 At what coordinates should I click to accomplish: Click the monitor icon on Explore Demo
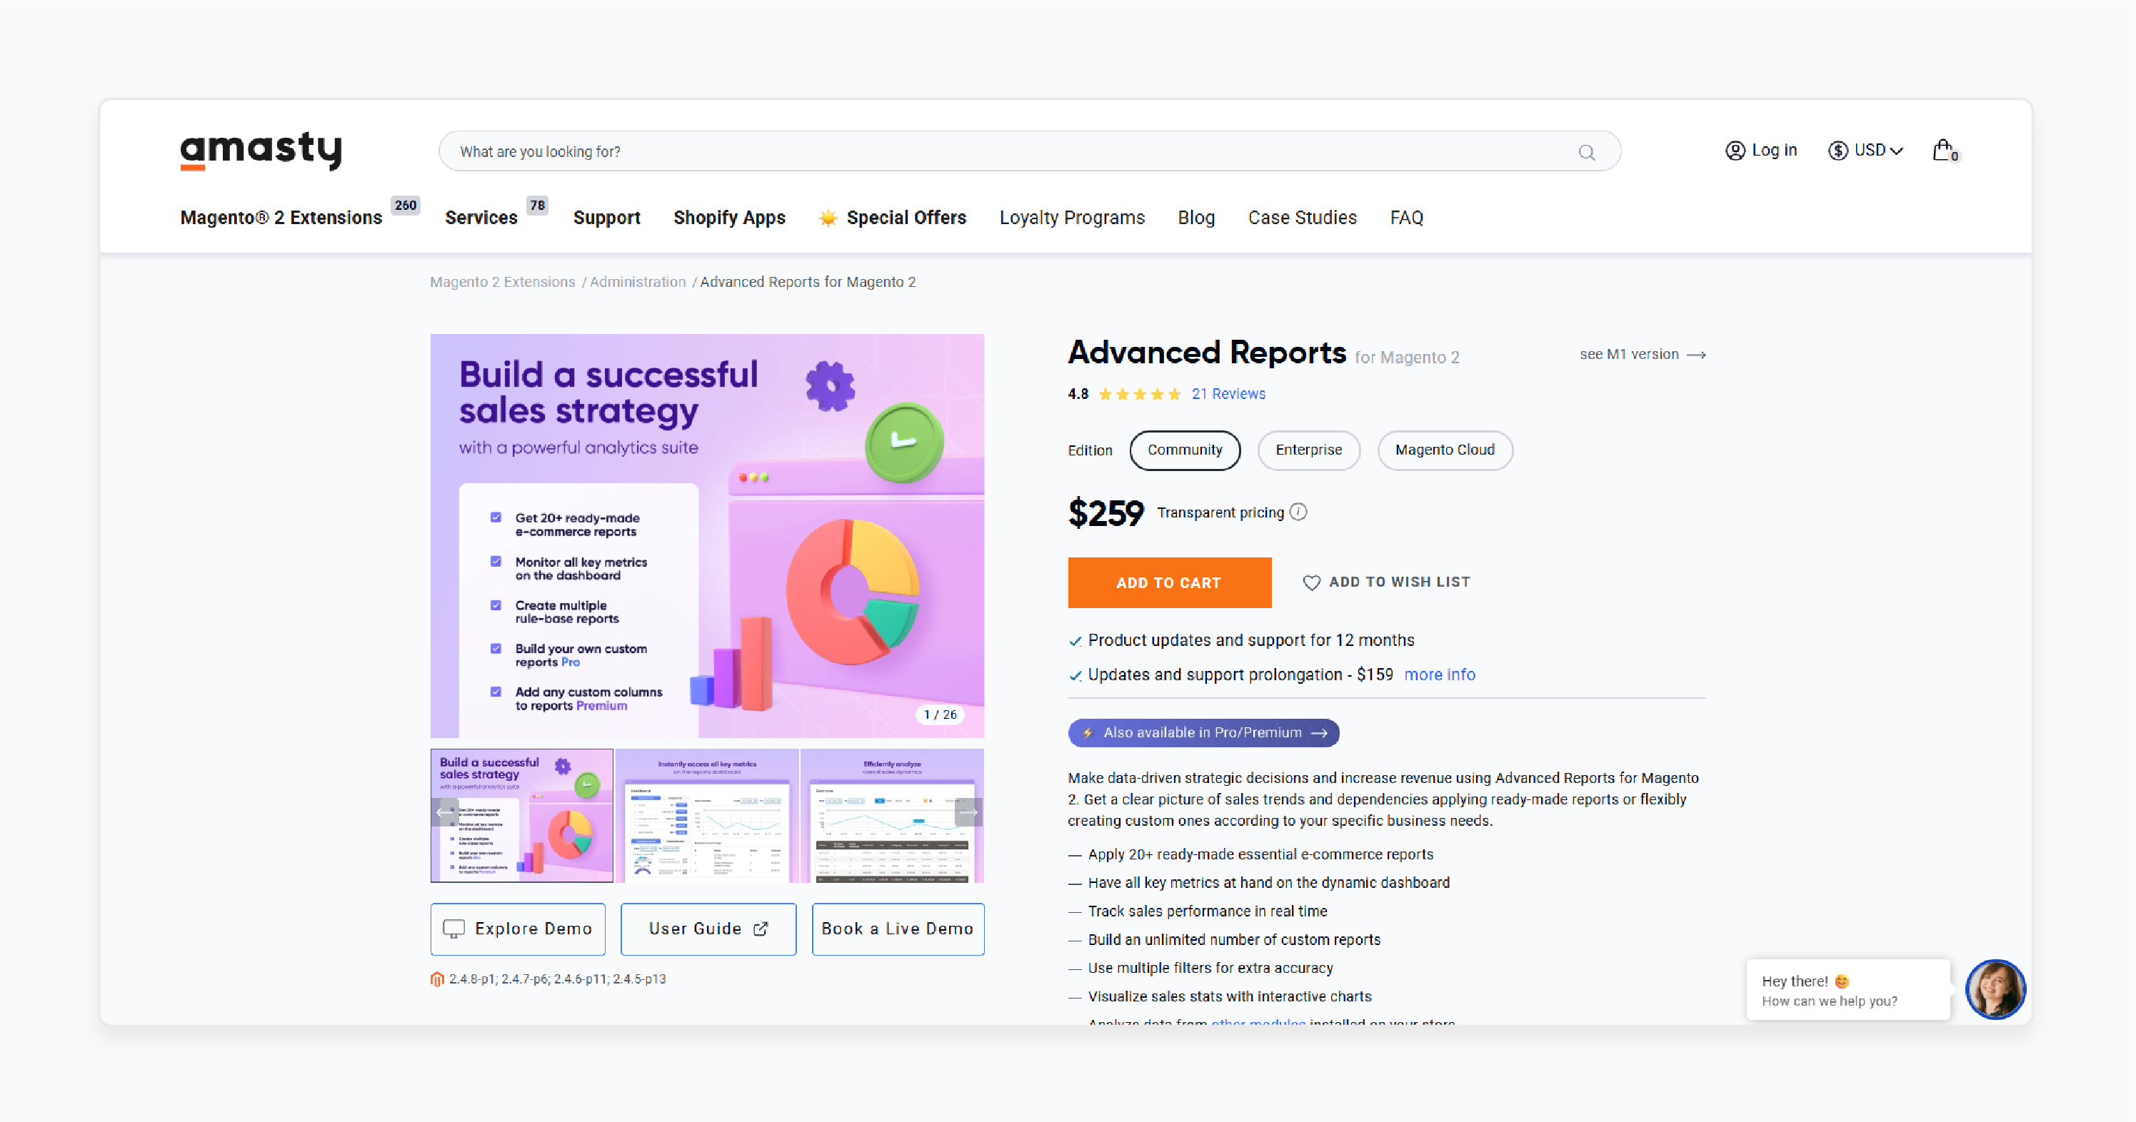453,929
